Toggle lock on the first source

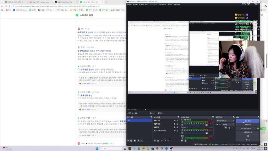[178, 120]
